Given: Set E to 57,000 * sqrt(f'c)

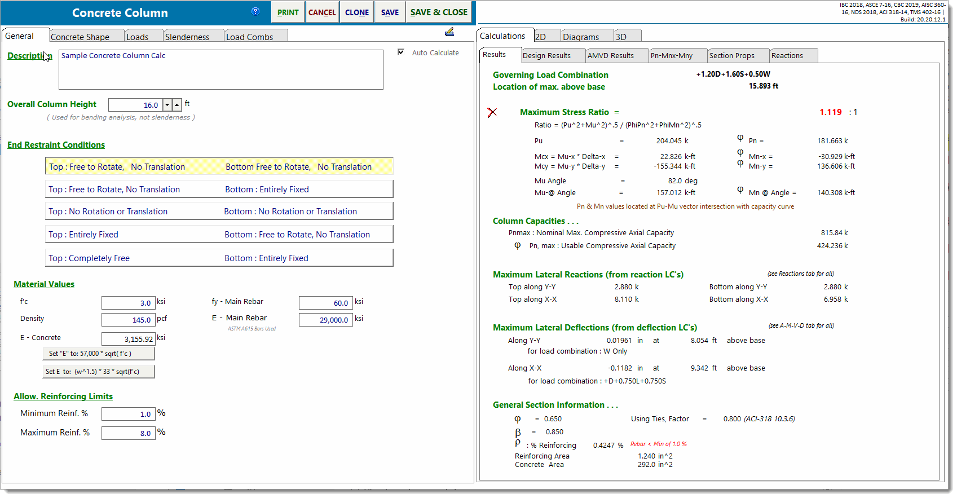Looking at the screenshot, I should [x=99, y=354].
